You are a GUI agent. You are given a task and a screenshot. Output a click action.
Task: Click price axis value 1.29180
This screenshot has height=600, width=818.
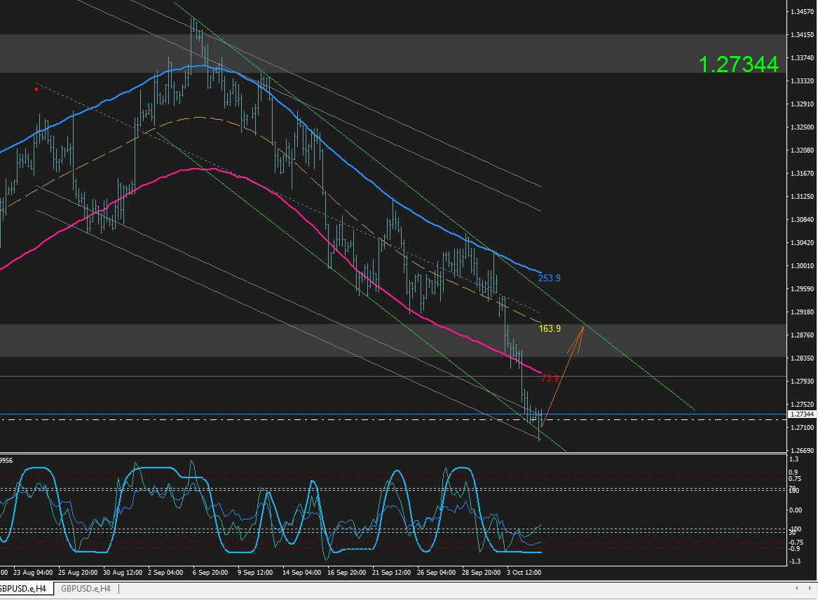(x=803, y=312)
